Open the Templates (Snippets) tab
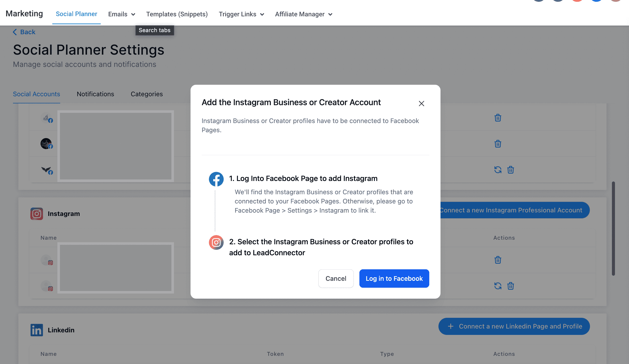This screenshot has height=364, width=629. [177, 14]
